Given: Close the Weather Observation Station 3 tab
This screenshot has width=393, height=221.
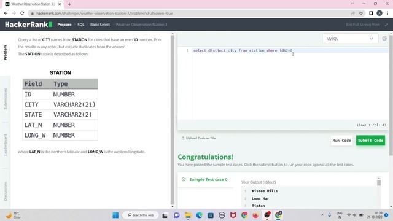Looking at the screenshot, I should pyautogui.click(x=60, y=4).
